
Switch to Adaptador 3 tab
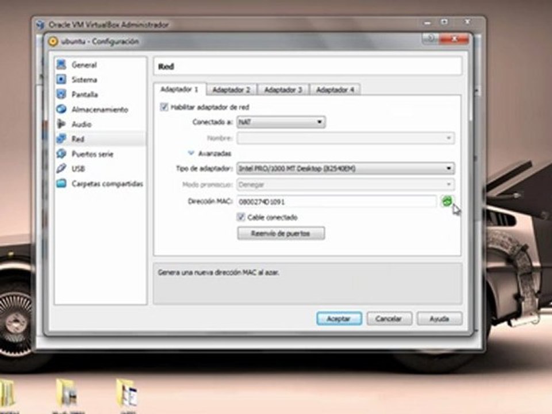tap(283, 90)
